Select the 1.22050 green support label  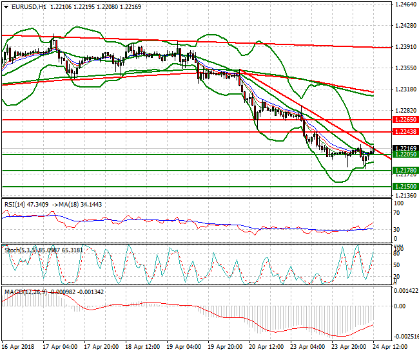pyautogui.click(x=405, y=154)
